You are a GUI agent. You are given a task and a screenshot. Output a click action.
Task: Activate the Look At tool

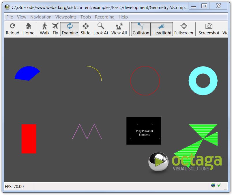coord(101,29)
